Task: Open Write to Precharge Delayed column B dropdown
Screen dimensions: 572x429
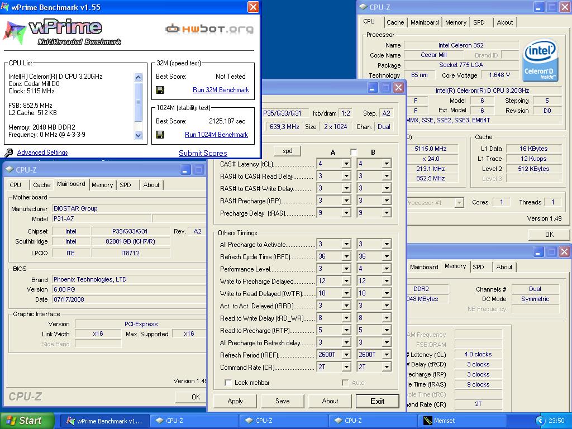Action: (x=387, y=281)
